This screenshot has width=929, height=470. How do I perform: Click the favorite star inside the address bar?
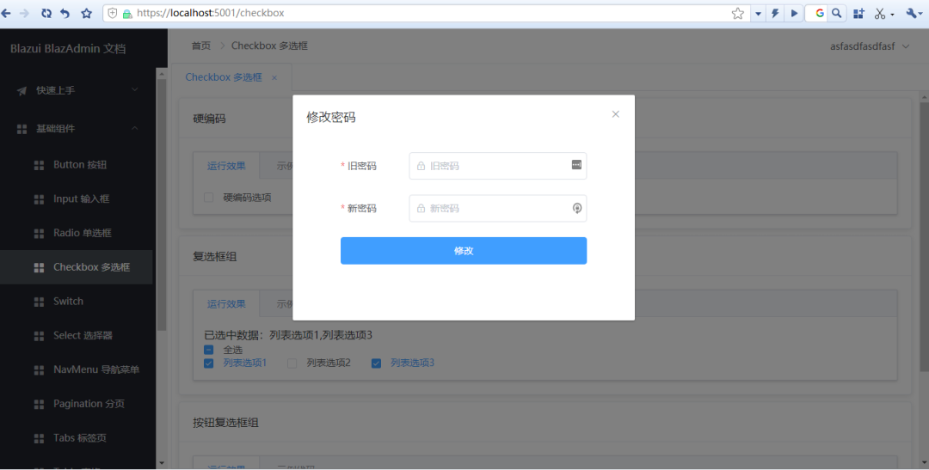click(x=738, y=13)
